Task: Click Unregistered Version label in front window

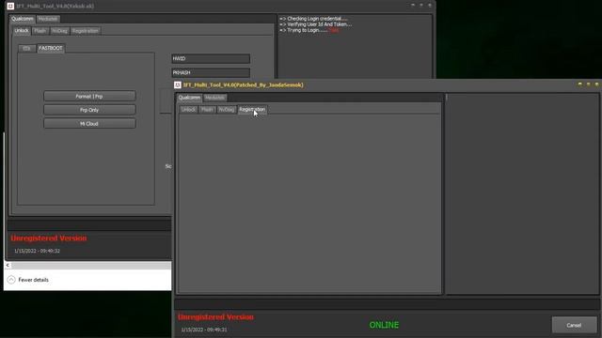Action: point(215,317)
